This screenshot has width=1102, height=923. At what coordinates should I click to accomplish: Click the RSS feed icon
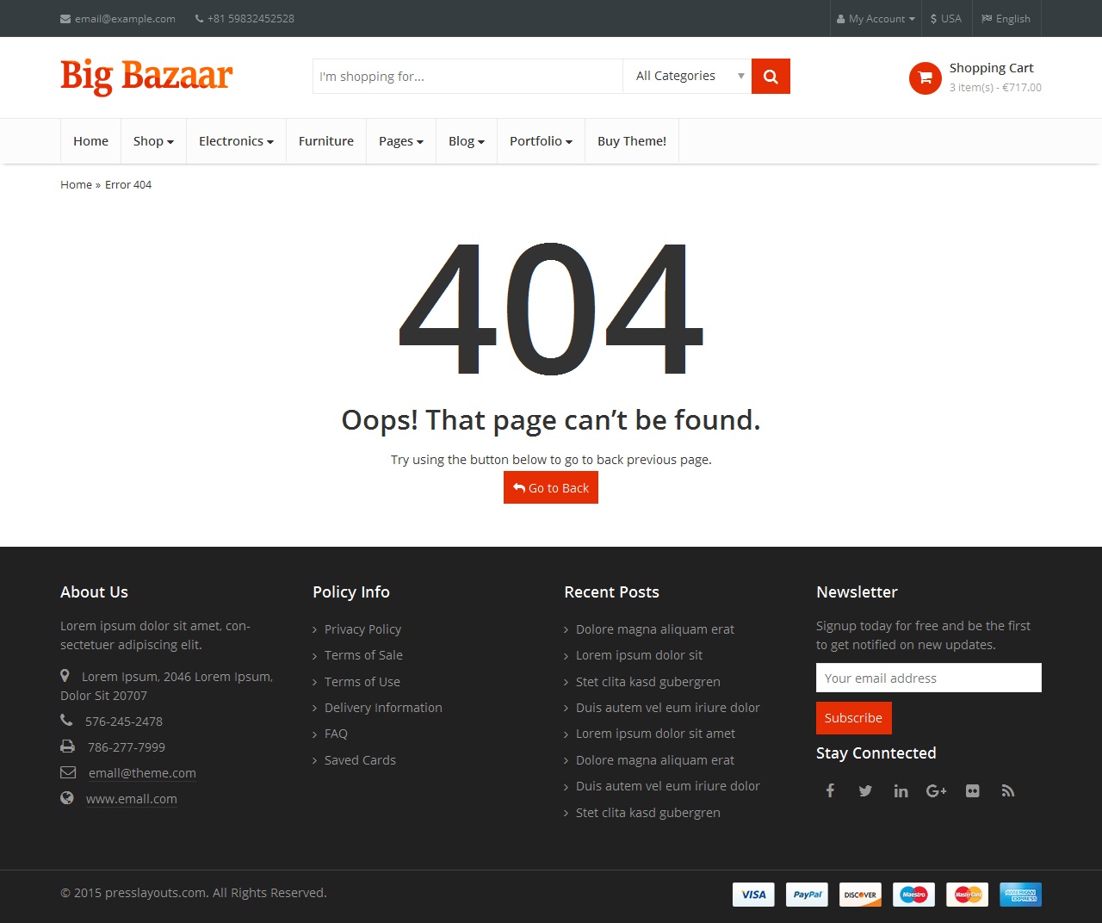click(1007, 790)
